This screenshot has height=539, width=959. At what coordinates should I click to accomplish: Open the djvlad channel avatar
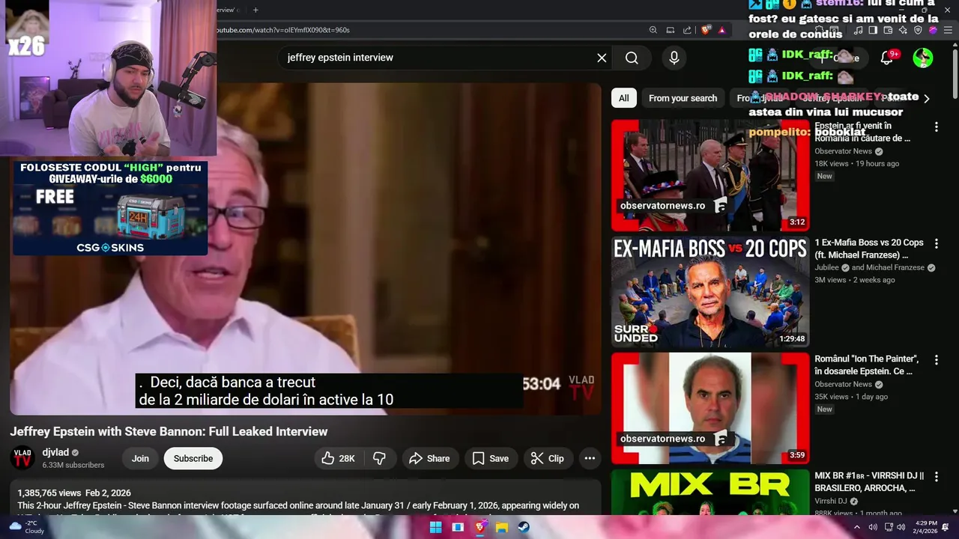pos(22,457)
